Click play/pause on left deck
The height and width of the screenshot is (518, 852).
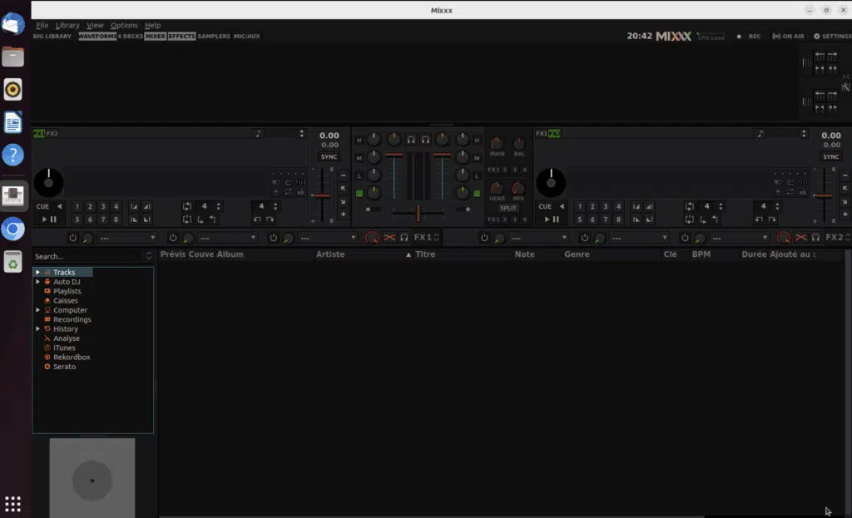pyautogui.click(x=49, y=220)
